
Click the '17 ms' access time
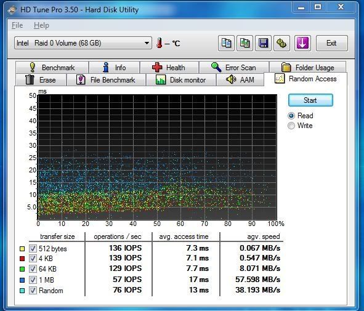tap(199, 279)
